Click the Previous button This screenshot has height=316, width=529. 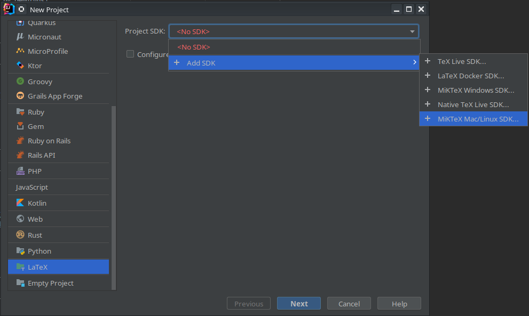[x=249, y=304]
